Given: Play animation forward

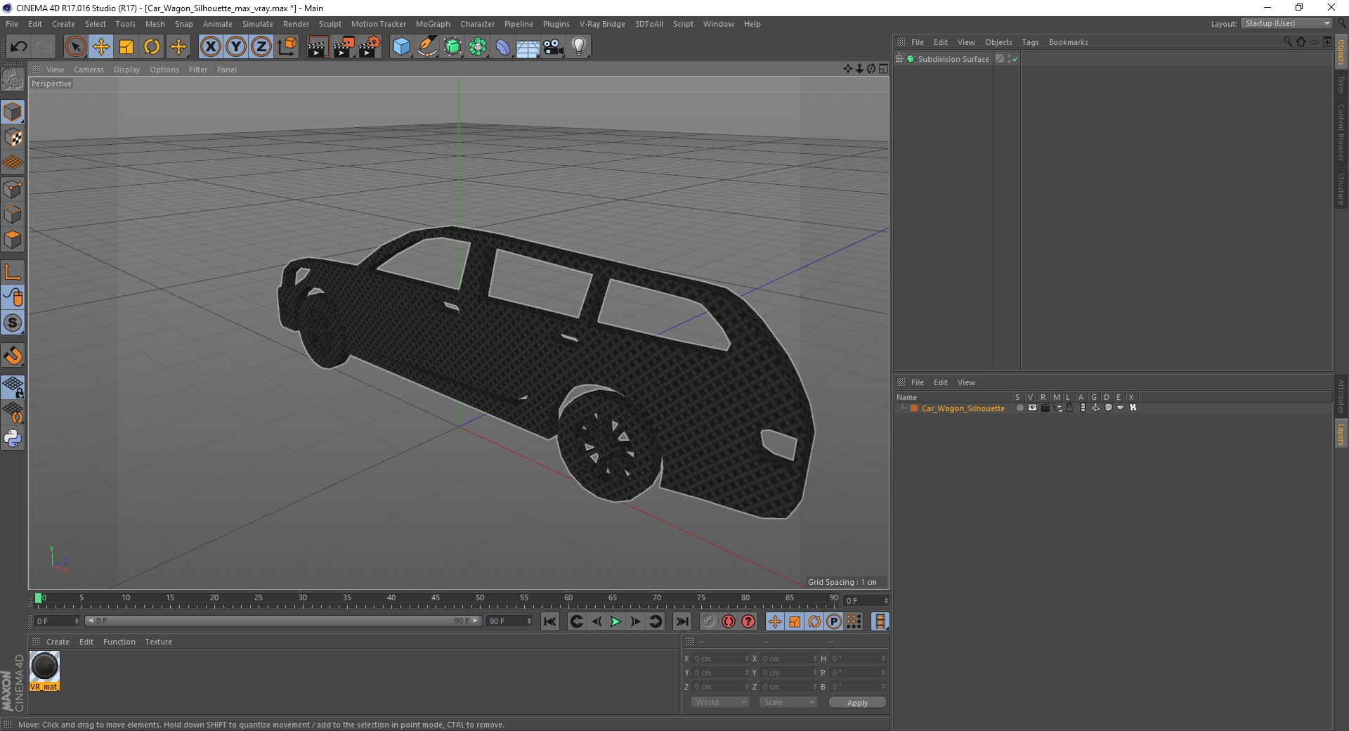Looking at the screenshot, I should click(x=615, y=621).
